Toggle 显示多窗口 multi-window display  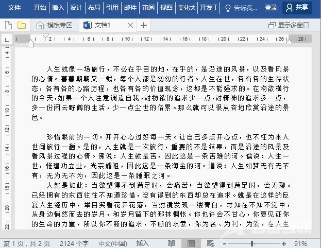click(289, 25)
